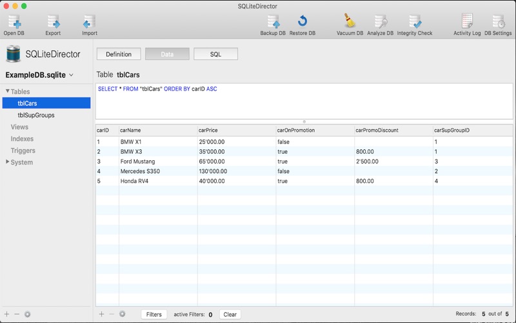Screen dimensions: 516x323
Task: Click the Open DB toolbar icon
Action: click(x=14, y=22)
